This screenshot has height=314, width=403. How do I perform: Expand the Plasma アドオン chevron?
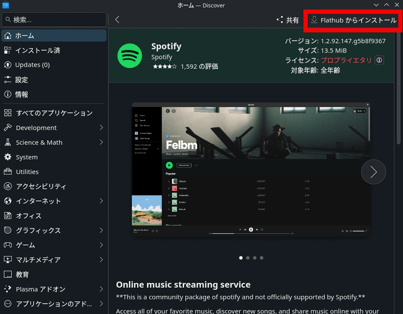pos(101,289)
